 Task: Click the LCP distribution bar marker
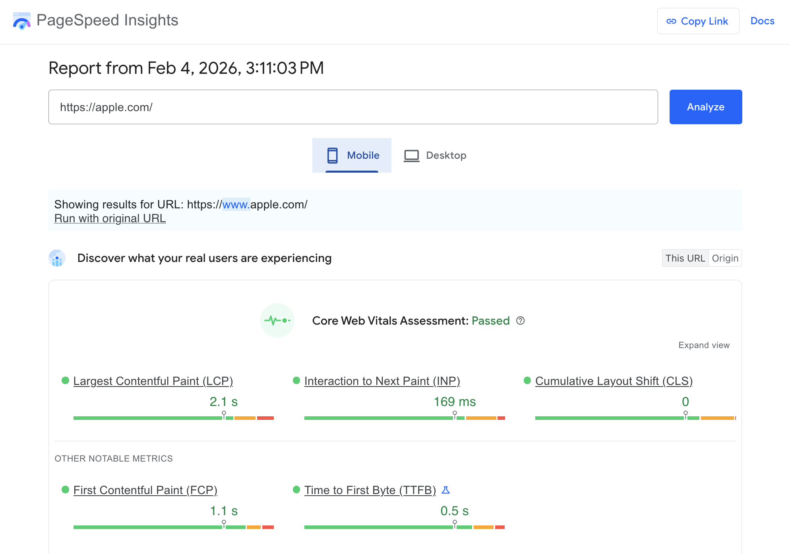(225, 414)
